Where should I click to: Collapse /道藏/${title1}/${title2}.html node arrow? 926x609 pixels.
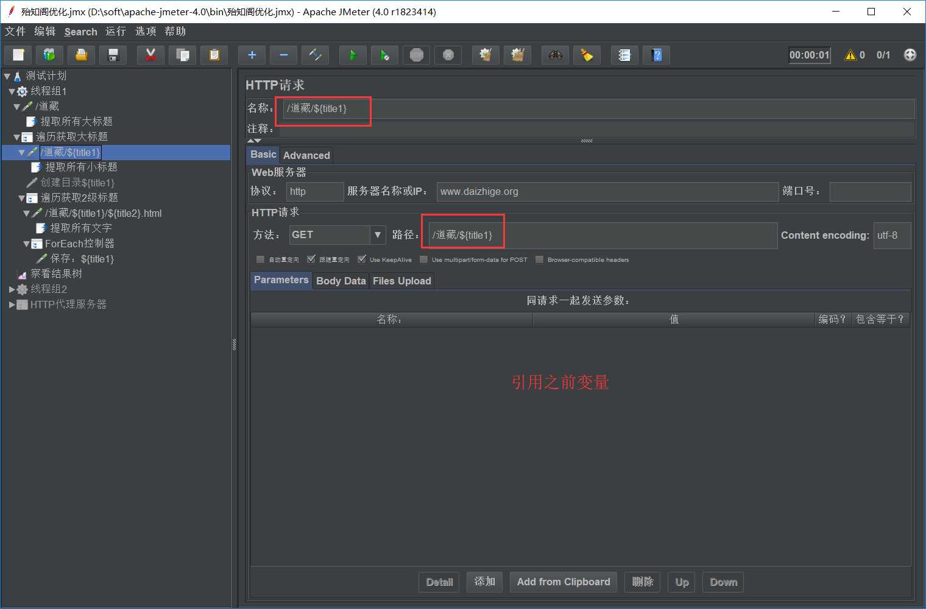[27, 213]
